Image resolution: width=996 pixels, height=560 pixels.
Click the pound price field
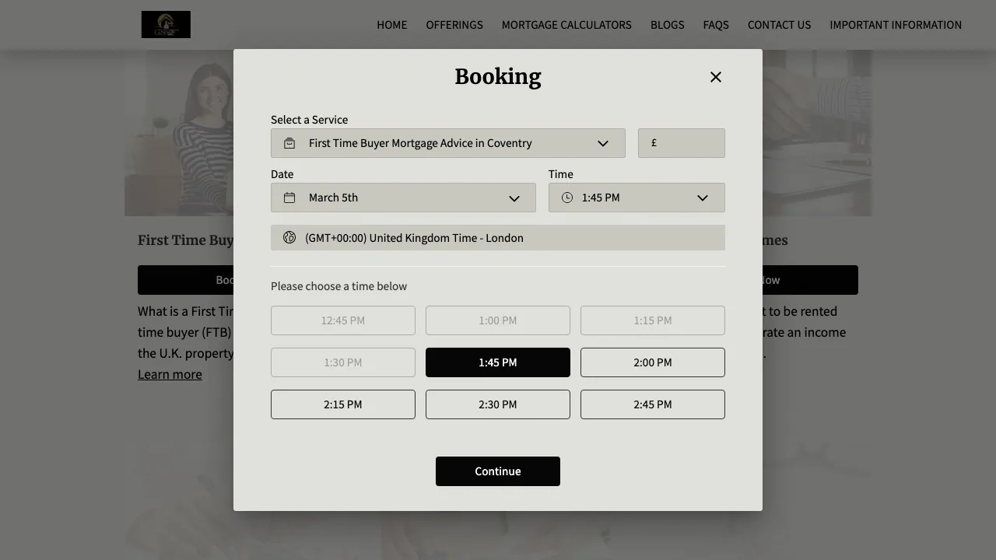[x=681, y=143]
